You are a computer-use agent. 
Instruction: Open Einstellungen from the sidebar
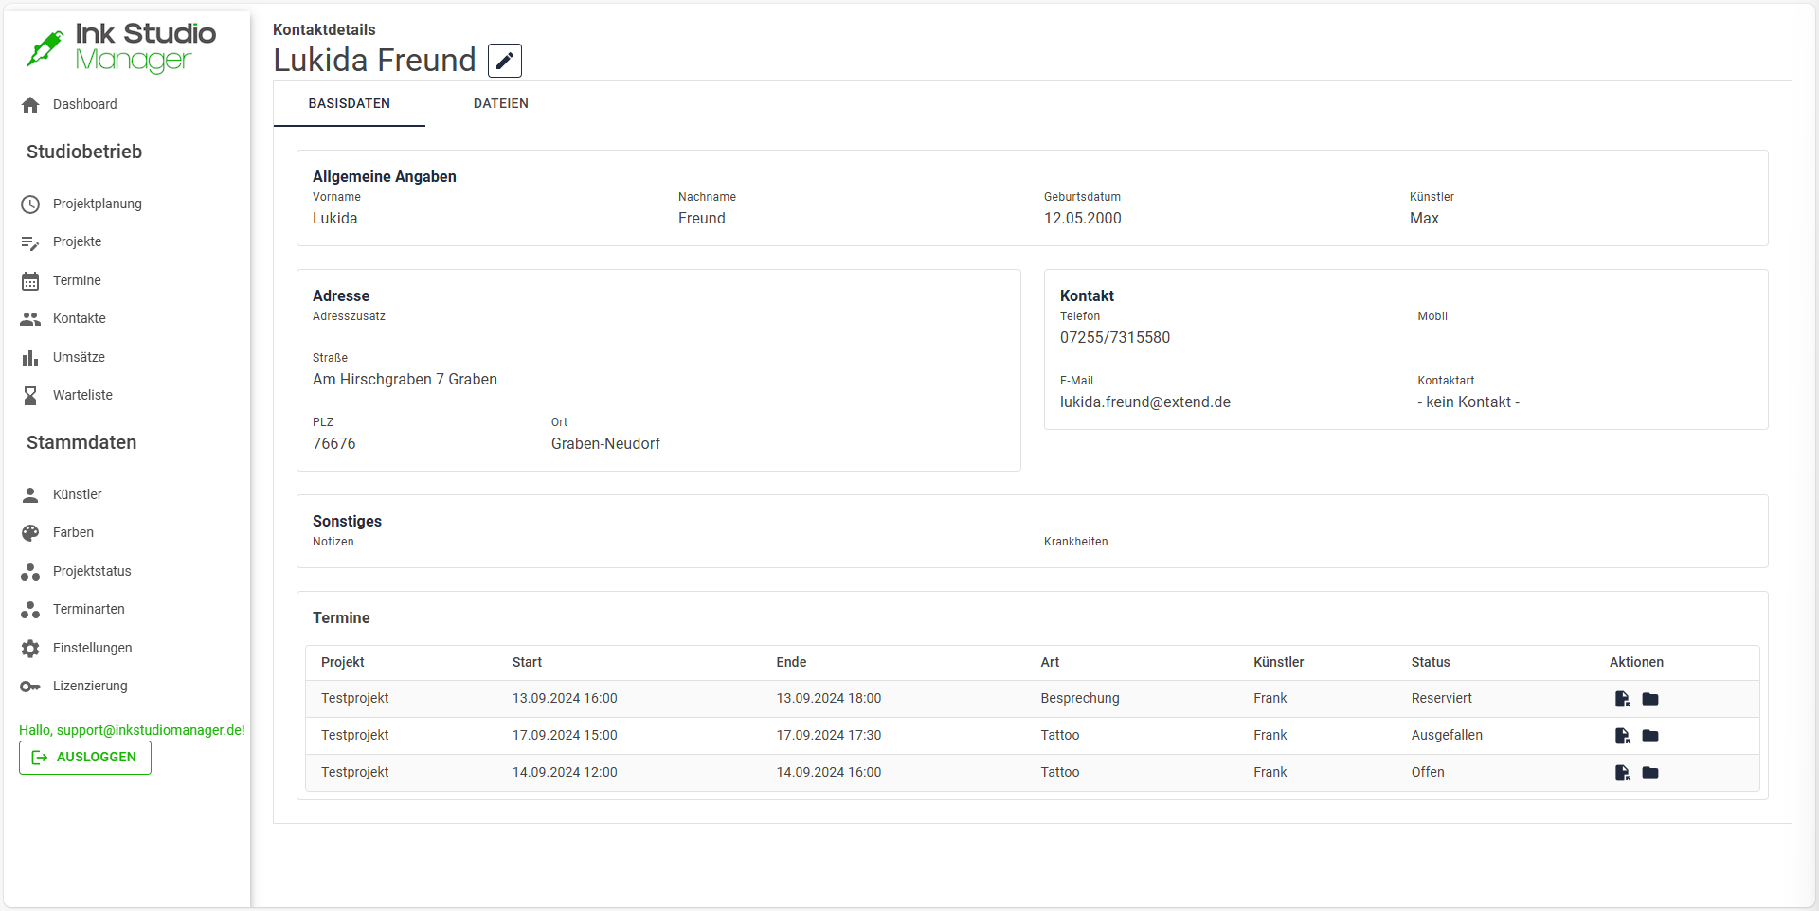(93, 649)
